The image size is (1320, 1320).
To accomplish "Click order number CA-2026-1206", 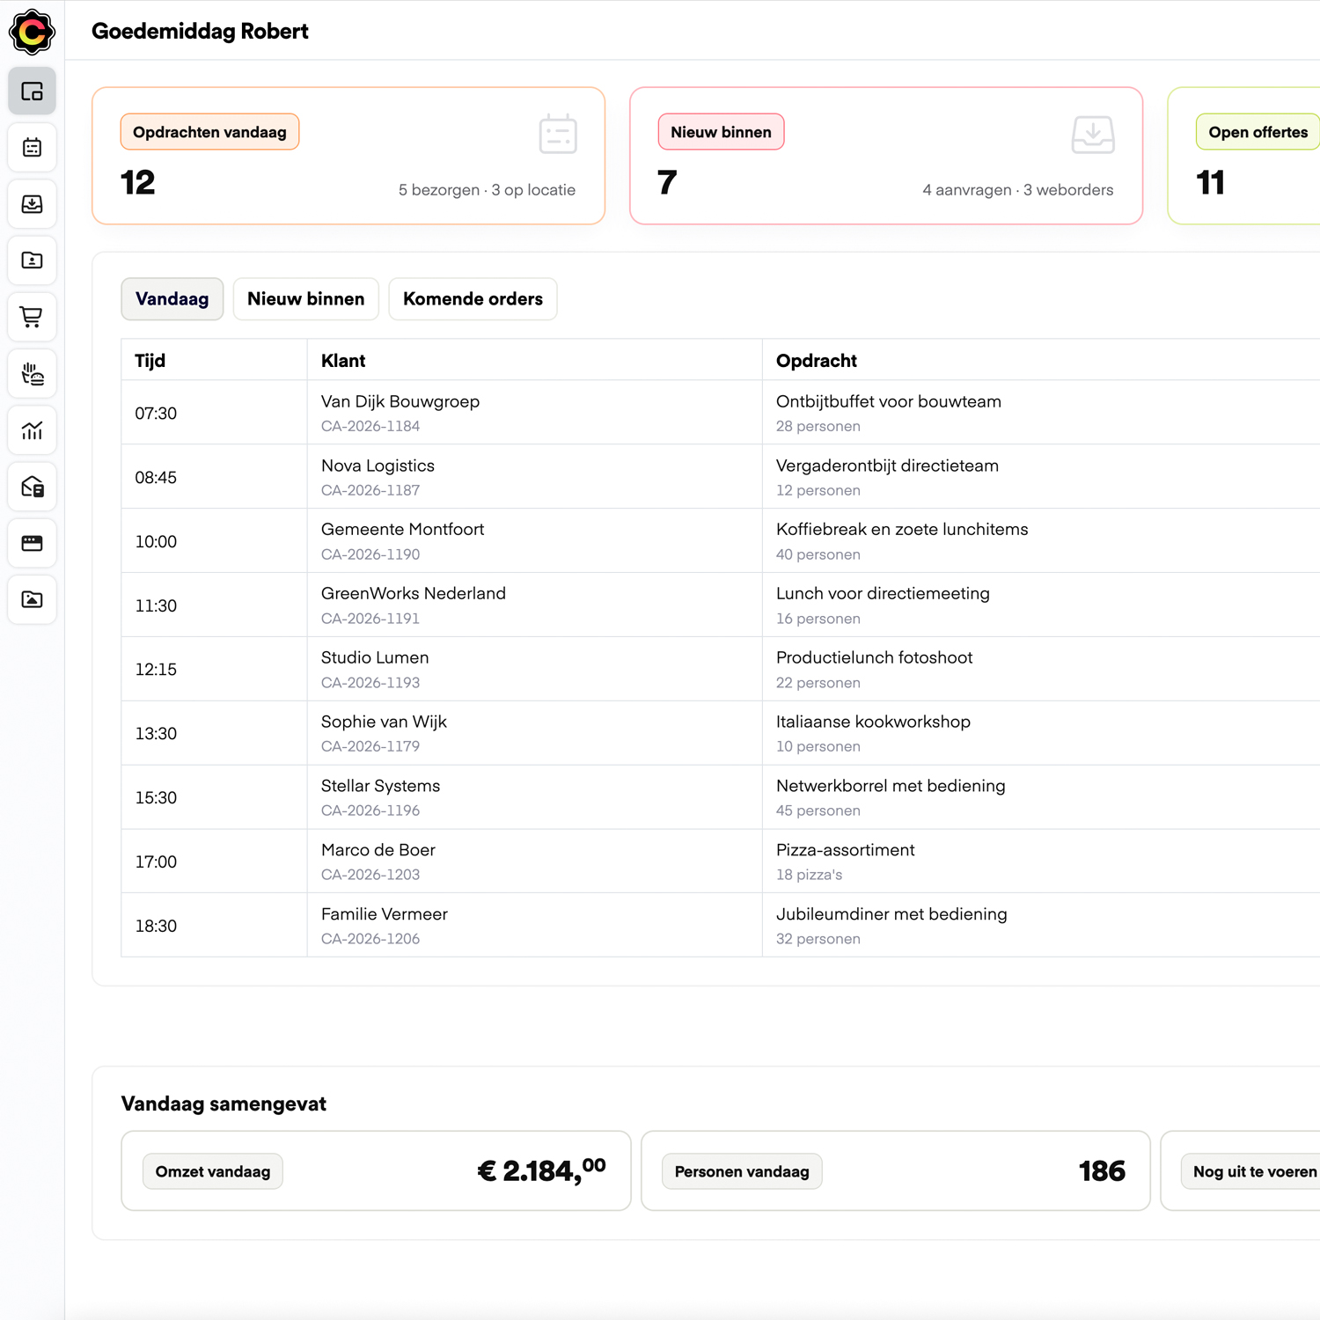I will click(370, 939).
